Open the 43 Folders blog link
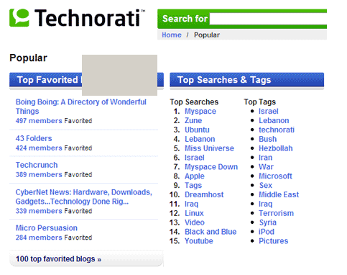 click(x=34, y=138)
